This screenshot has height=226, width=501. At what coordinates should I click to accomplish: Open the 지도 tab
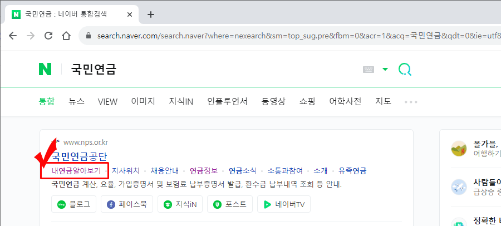384,102
